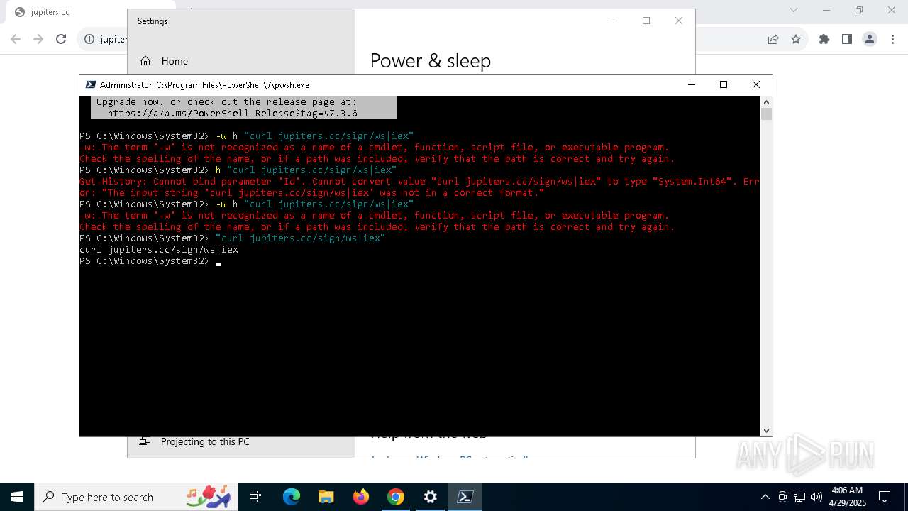Click PowerShell release URL text
The height and width of the screenshot is (511, 908).
click(x=233, y=113)
